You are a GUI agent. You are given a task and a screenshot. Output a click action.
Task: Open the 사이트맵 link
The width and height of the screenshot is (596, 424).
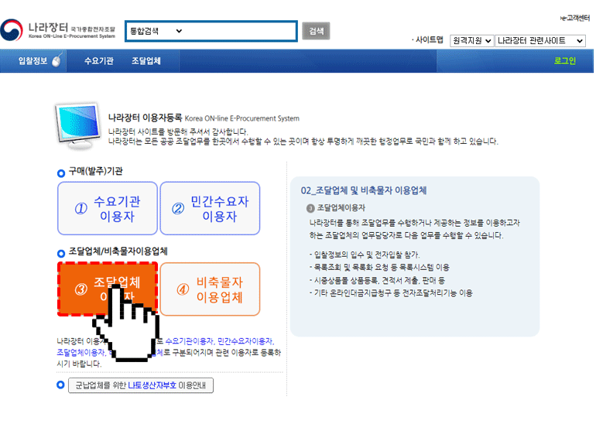pyautogui.click(x=429, y=40)
